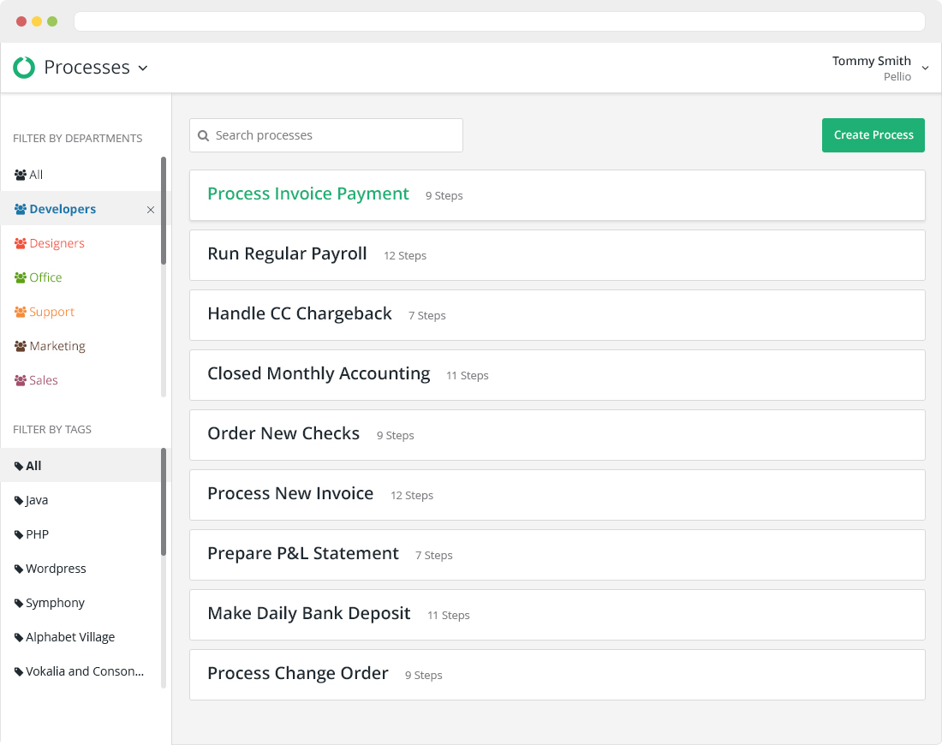Open the Process Change Order process

point(557,675)
